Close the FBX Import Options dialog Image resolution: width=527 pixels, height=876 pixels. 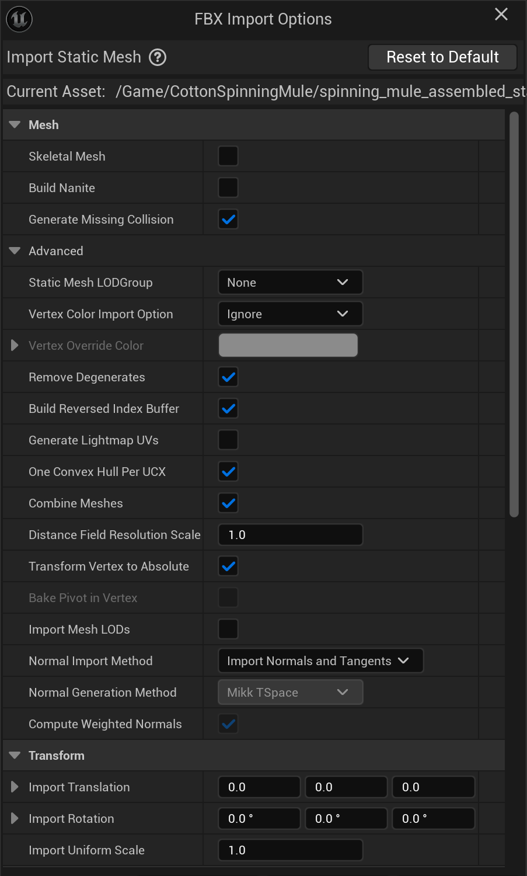coord(501,14)
